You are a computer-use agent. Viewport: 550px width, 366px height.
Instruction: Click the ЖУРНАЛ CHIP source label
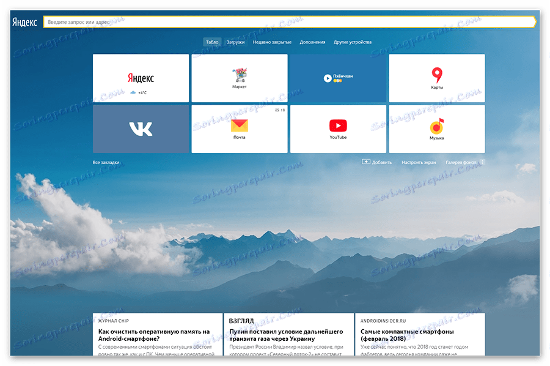pyautogui.click(x=113, y=321)
